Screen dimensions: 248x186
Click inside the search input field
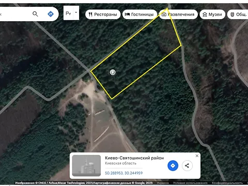[14, 14]
